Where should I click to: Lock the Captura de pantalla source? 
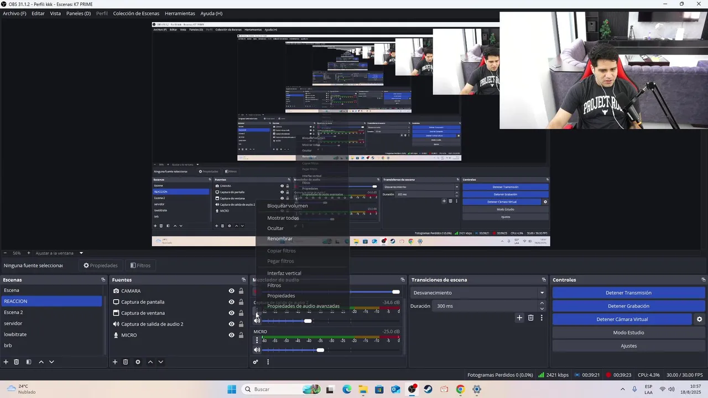(241, 302)
